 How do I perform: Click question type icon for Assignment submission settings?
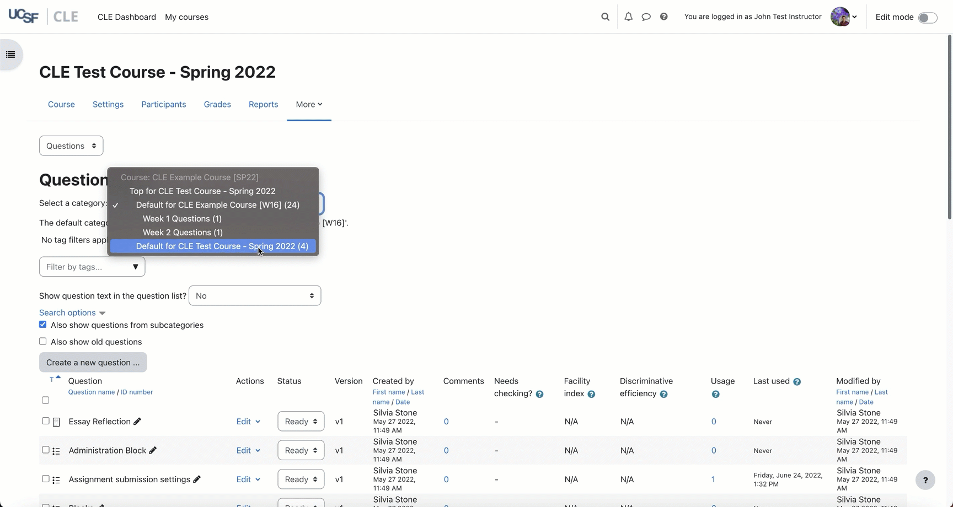pos(56,480)
